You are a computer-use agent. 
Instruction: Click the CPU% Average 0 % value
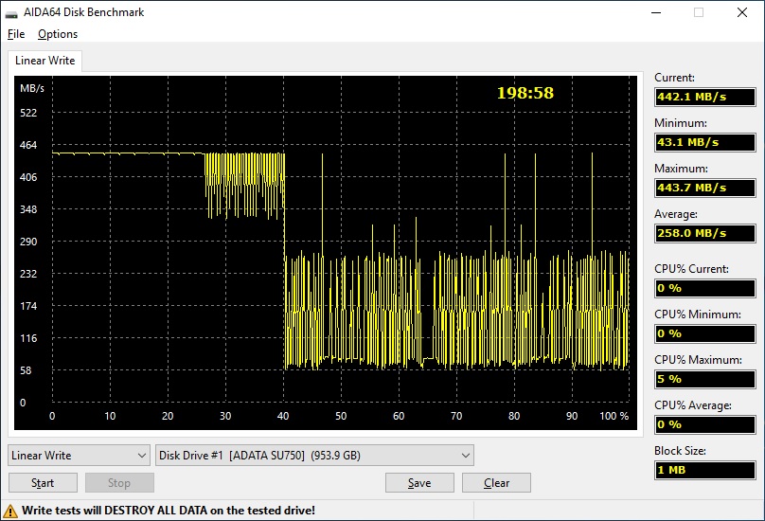pyautogui.click(x=705, y=424)
